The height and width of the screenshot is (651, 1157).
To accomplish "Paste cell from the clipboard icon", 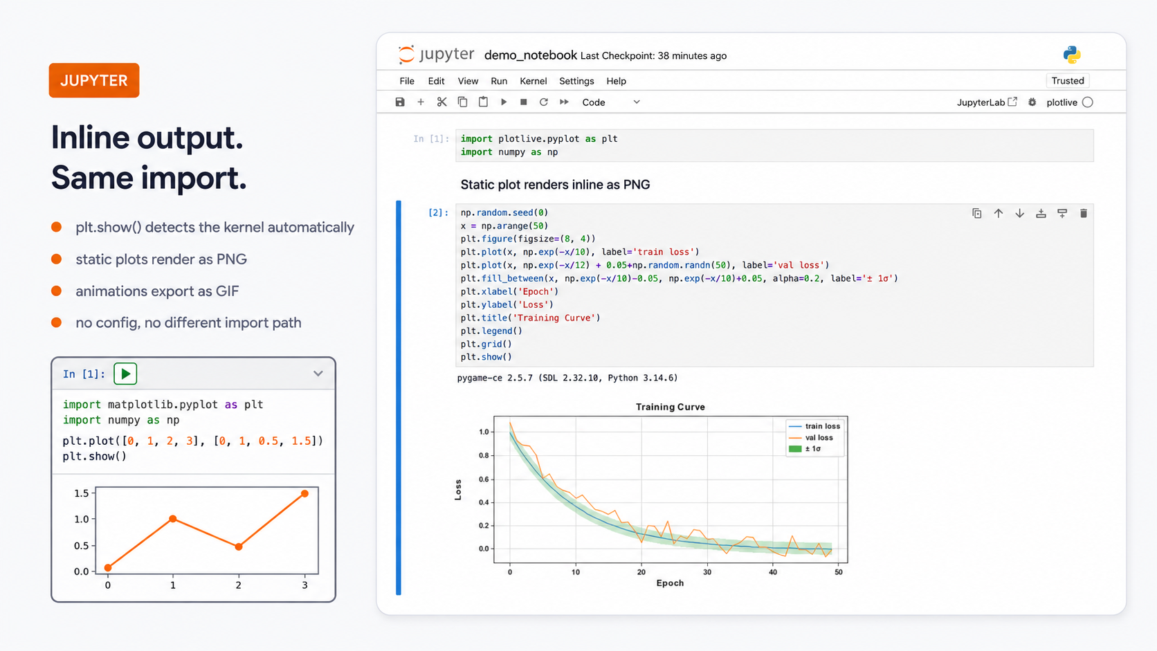I will (483, 102).
